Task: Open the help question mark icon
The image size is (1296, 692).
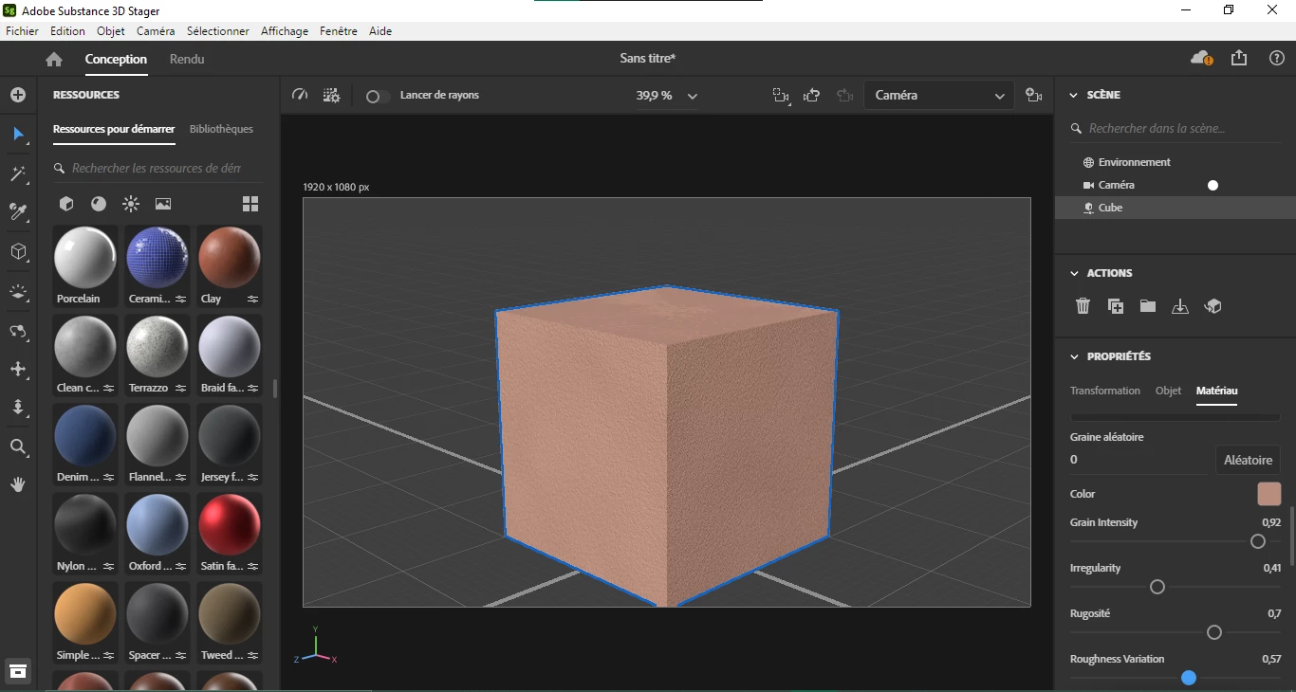Action: (x=1277, y=58)
